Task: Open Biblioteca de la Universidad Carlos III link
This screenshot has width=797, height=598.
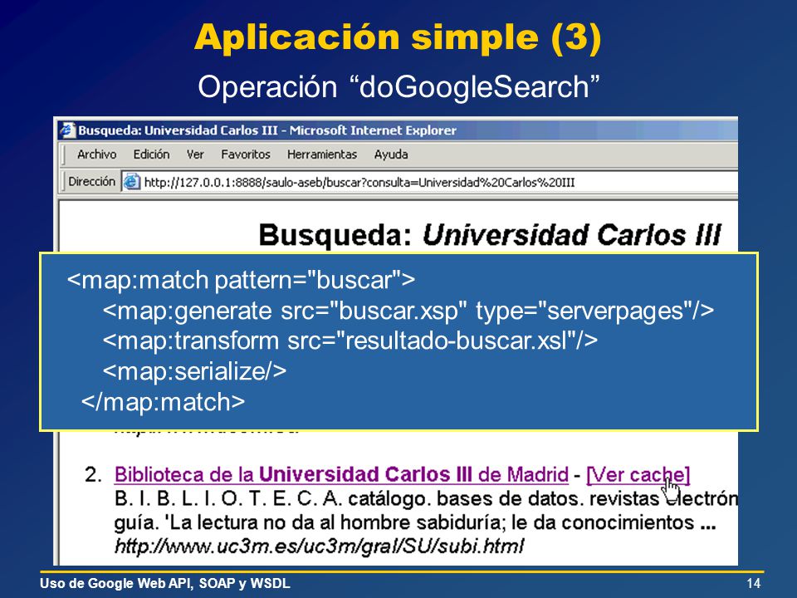Action: pyautogui.click(x=341, y=474)
